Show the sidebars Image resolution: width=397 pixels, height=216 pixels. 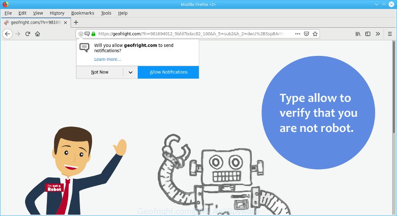[x=367, y=34]
